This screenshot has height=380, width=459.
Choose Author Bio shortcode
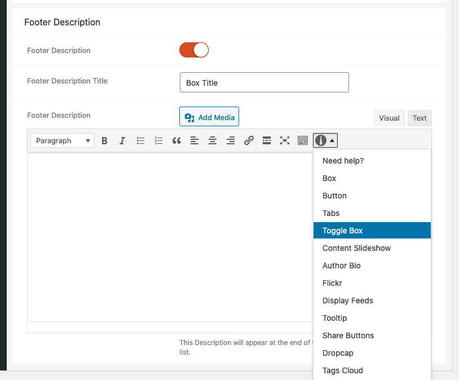(x=372, y=266)
